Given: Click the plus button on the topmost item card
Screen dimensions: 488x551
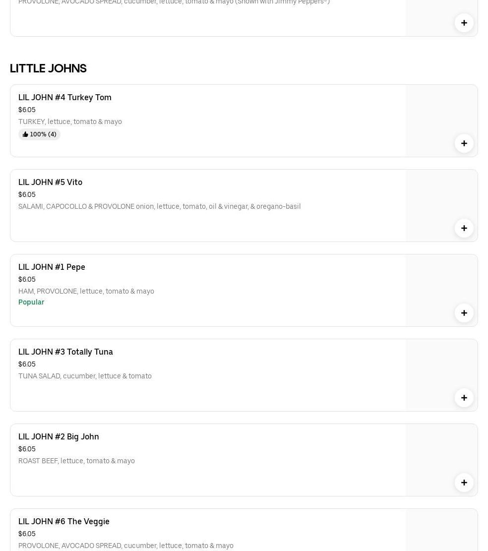Looking at the screenshot, I should [464, 23].
